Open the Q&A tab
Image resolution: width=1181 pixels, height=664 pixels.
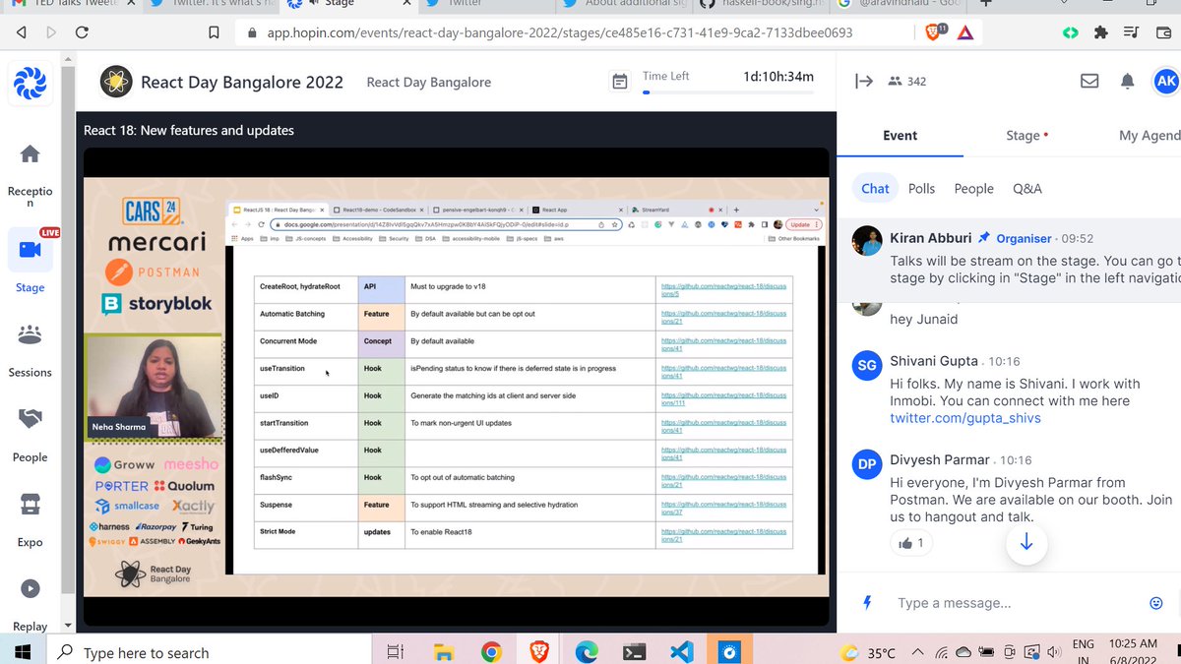click(1027, 188)
